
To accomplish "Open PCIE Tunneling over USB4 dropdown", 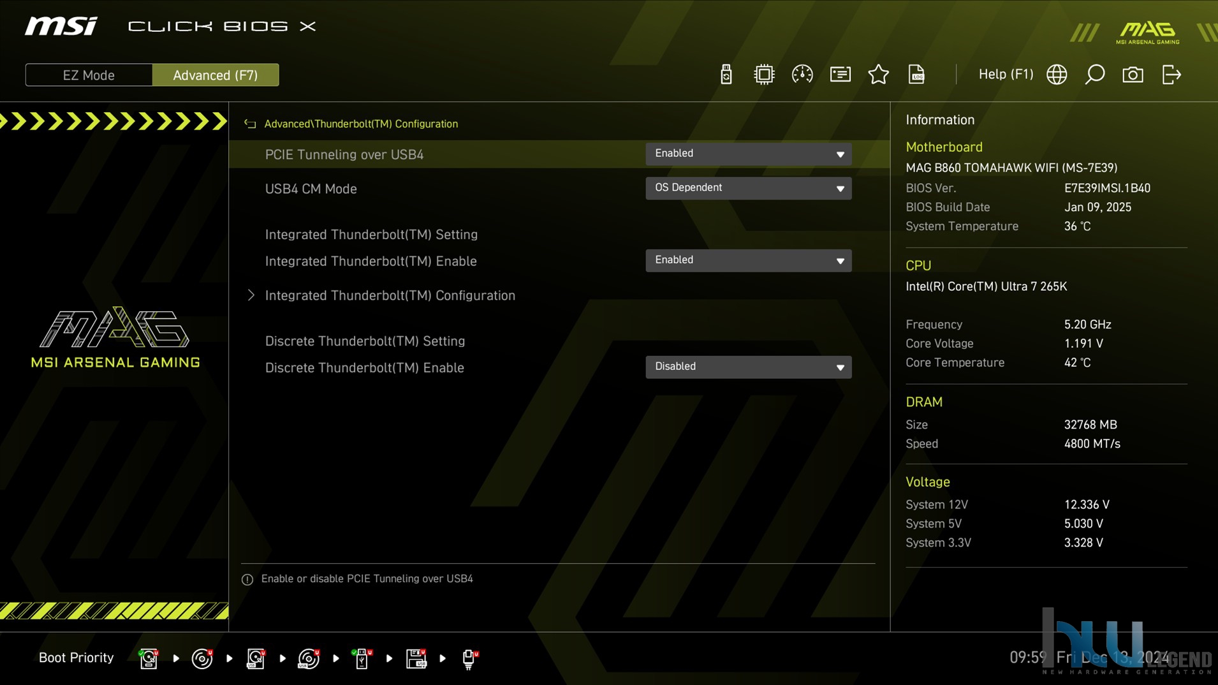I will [748, 154].
